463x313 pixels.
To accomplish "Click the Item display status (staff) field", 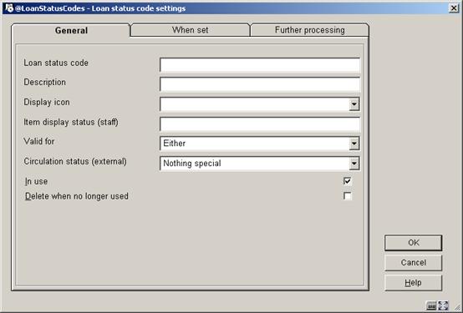I will tap(260, 124).
